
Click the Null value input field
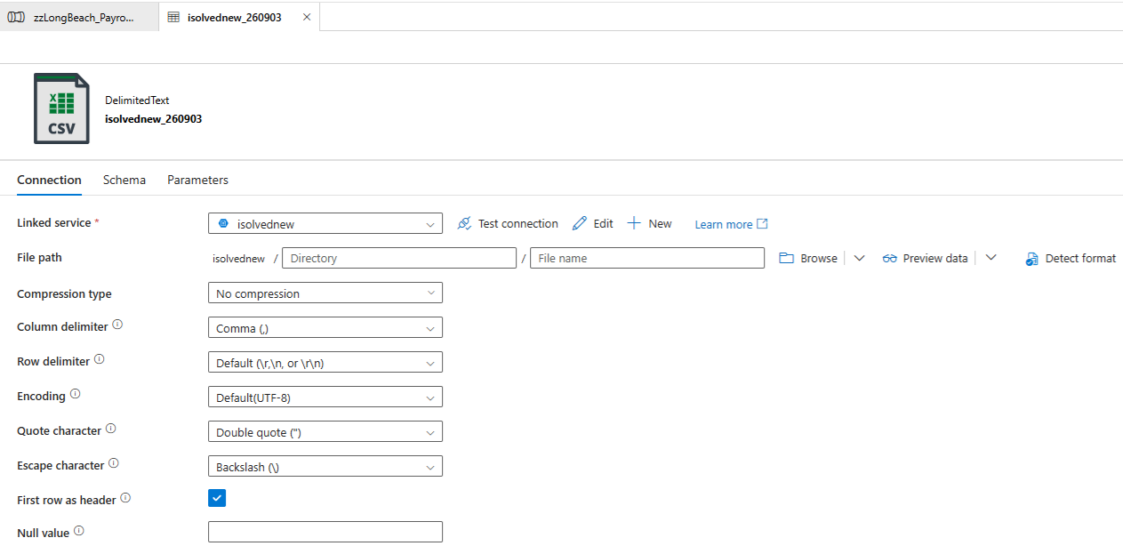pyautogui.click(x=325, y=532)
